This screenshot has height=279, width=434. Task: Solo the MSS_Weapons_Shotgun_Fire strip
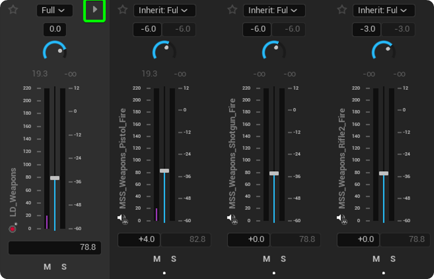[x=283, y=259]
